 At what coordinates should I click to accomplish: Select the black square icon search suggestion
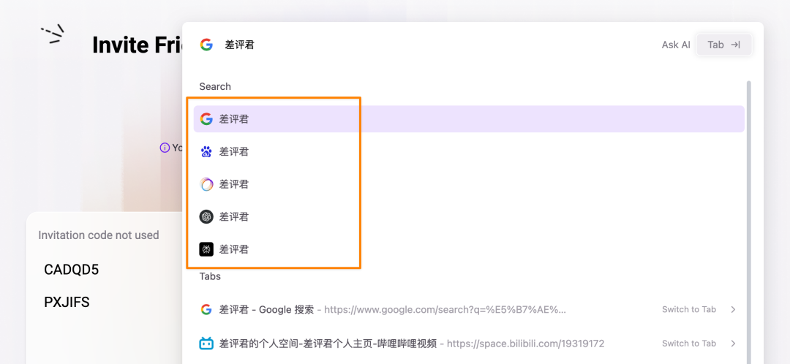469,249
